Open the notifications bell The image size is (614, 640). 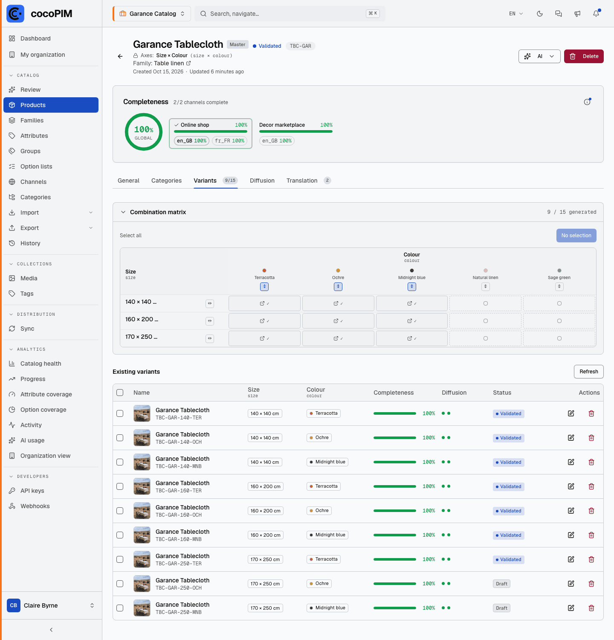point(596,14)
